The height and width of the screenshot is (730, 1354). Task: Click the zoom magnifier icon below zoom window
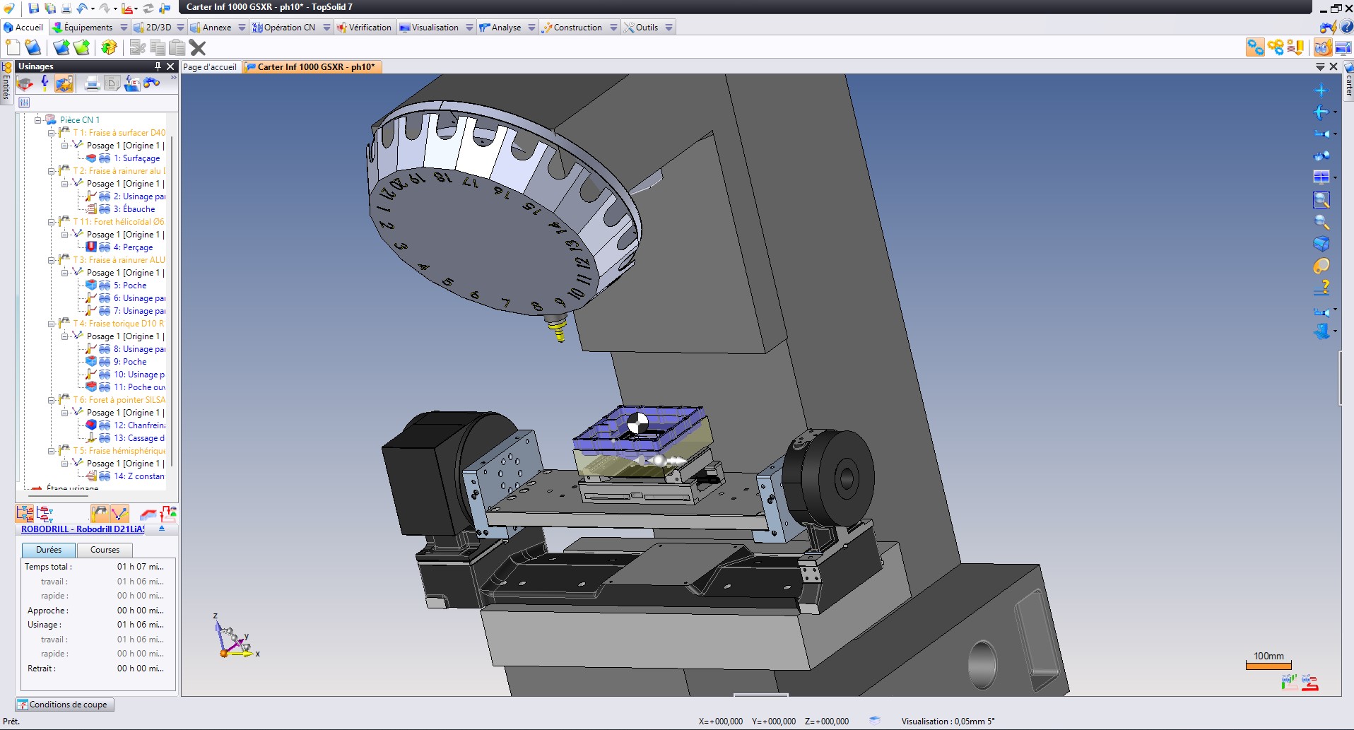[1321, 222]
